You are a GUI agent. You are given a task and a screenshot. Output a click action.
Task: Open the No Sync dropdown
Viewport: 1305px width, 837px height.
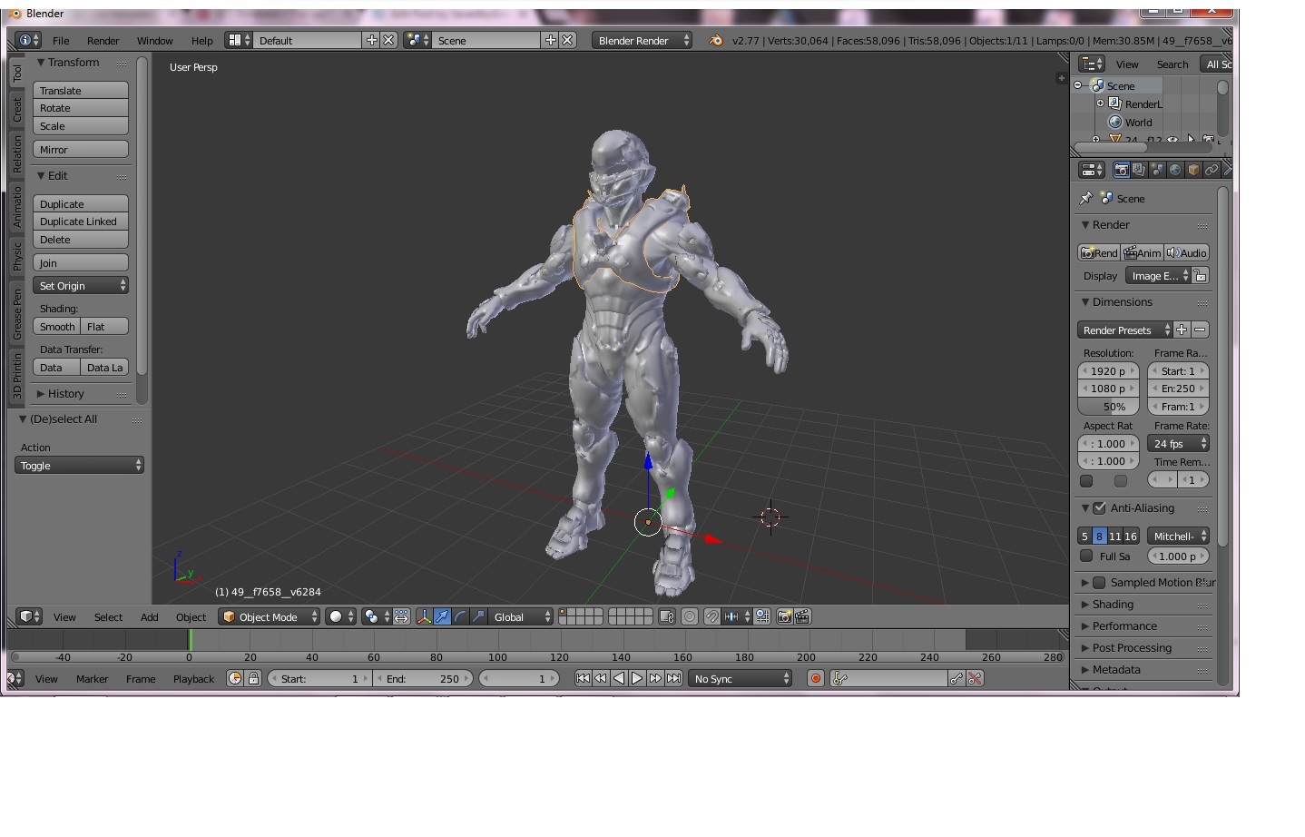(x=741, y=678)
